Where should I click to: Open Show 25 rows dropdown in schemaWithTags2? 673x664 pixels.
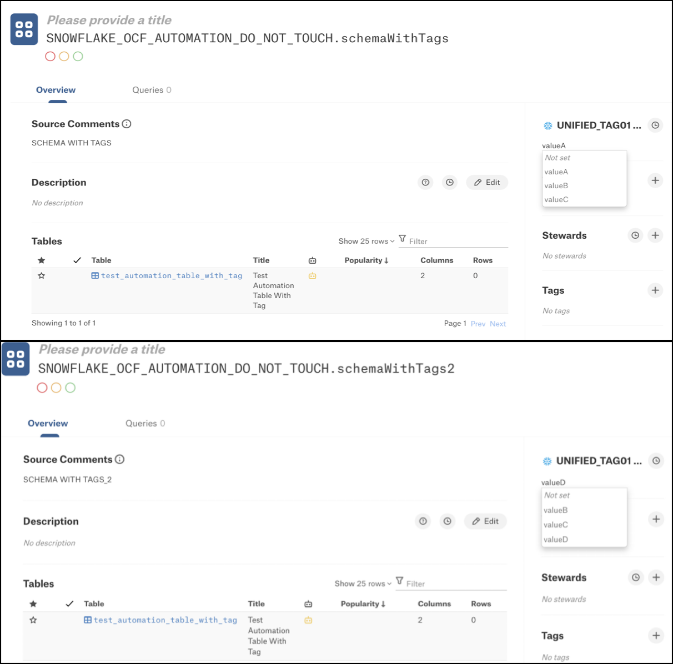pos(363,583)
